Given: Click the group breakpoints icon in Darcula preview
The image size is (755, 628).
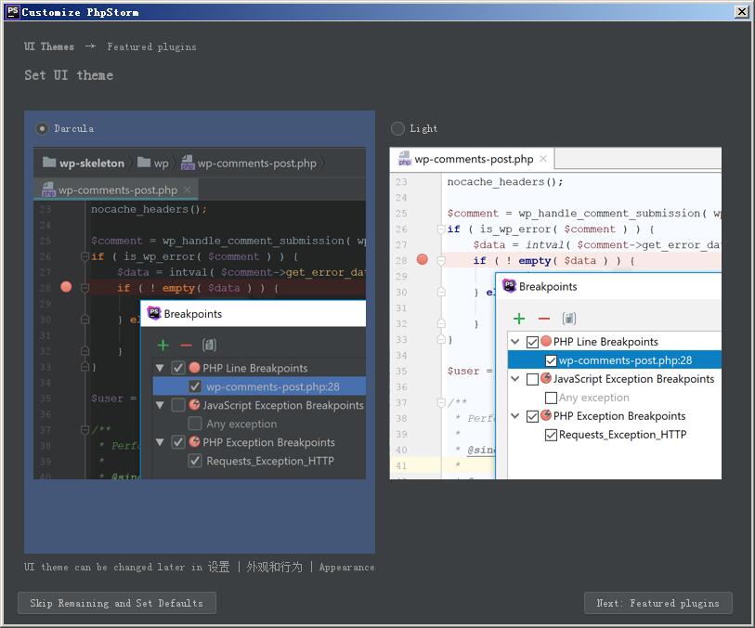Looking at the screenshot, I should (x=209, y=345).
